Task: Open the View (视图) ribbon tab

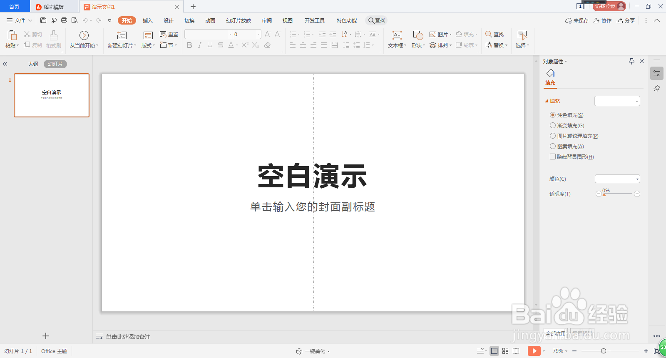Action: click(288, 20)
